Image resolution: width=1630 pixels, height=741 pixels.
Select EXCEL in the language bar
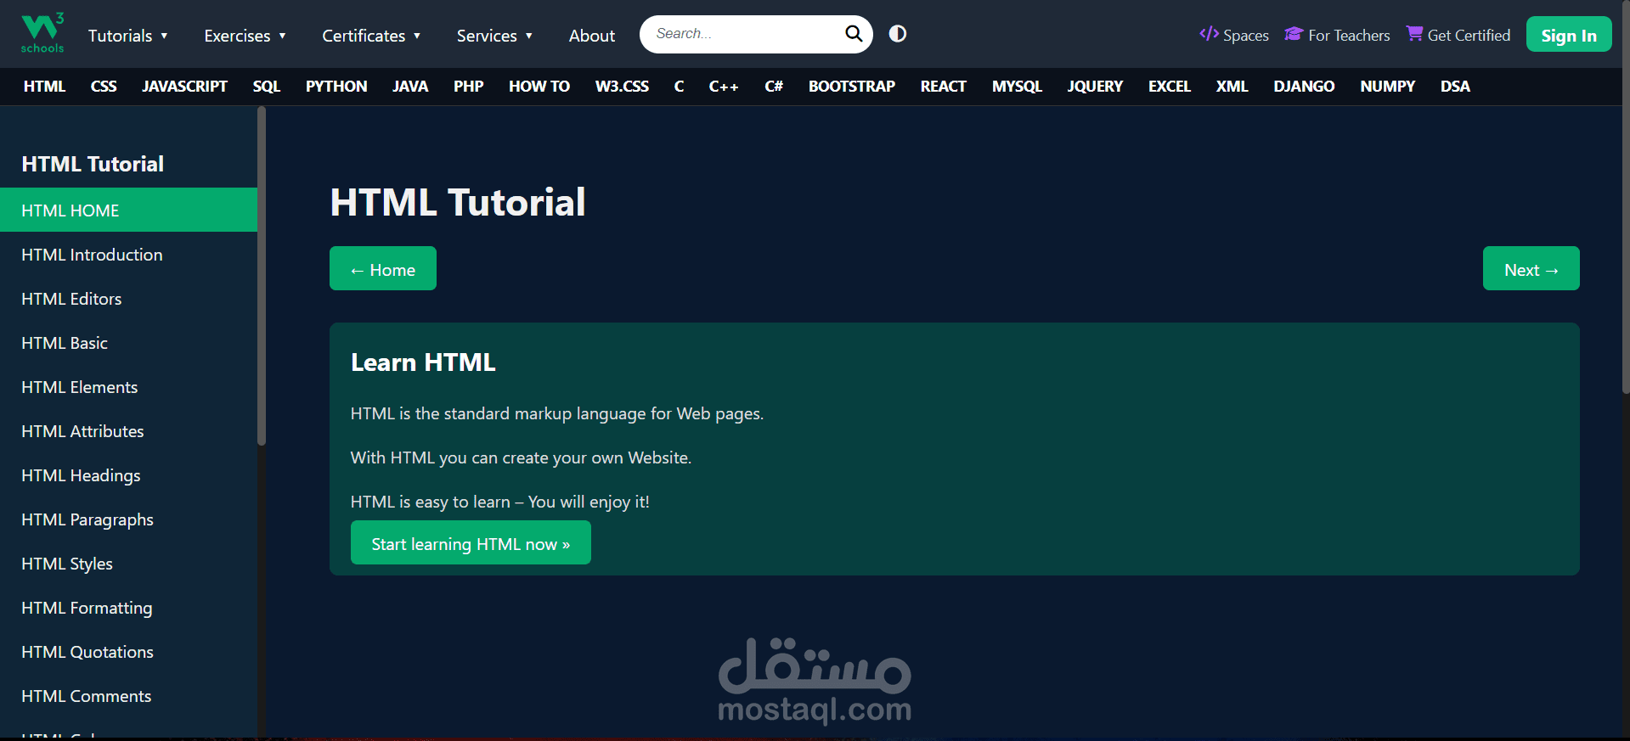pos(1170,87)
